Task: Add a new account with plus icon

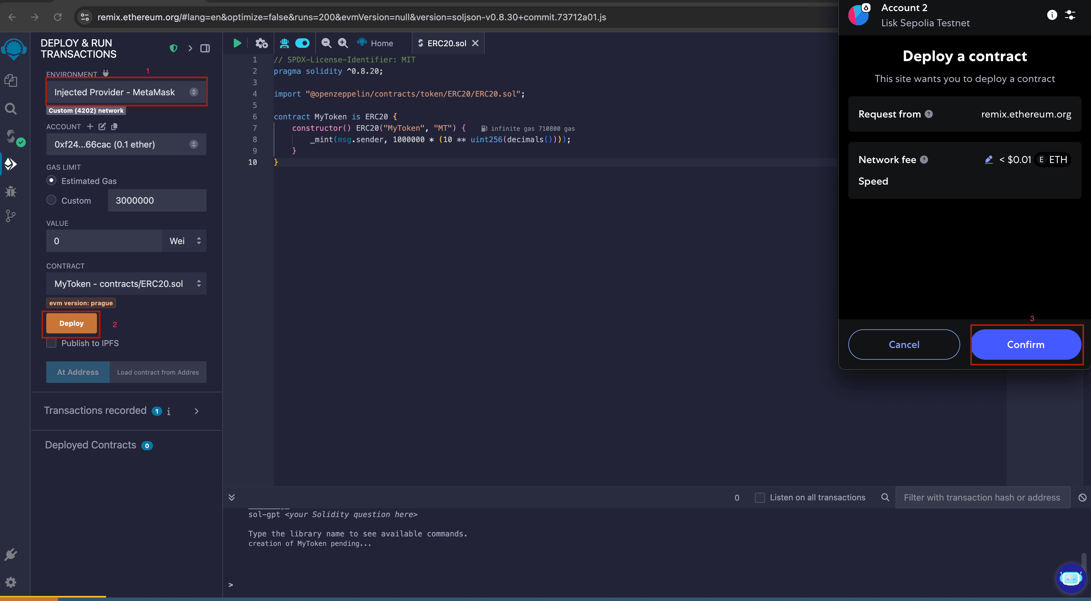Action: tap(90, 126)
